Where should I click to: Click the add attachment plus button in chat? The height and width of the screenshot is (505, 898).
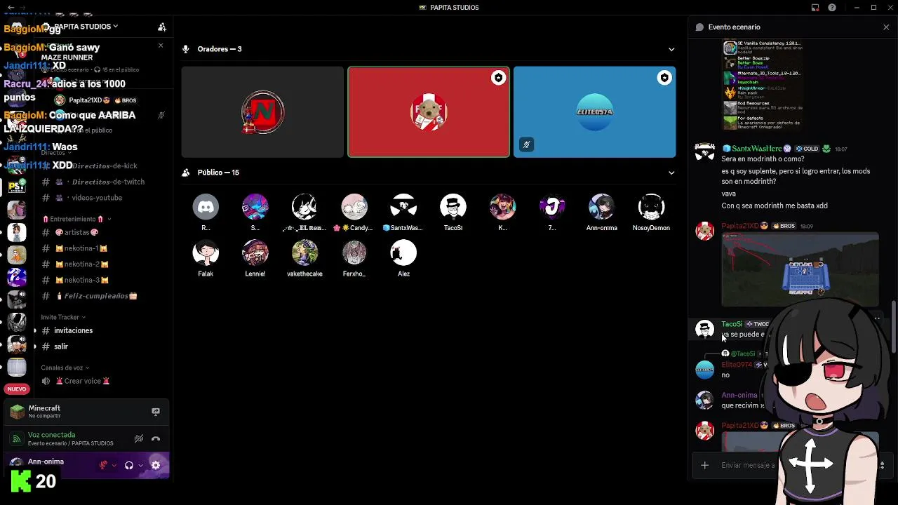point(704,465)
